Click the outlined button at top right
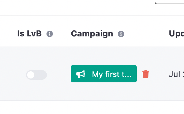 [x=169, y=2]
